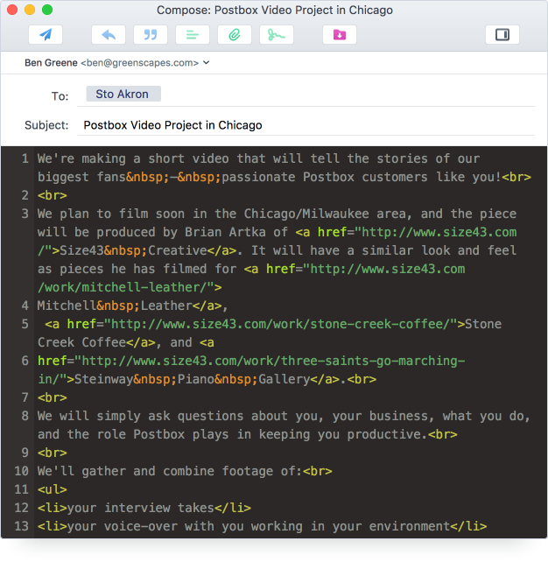Open the text formatting lines icon
The image size is (548, 562).
(193, 35)
